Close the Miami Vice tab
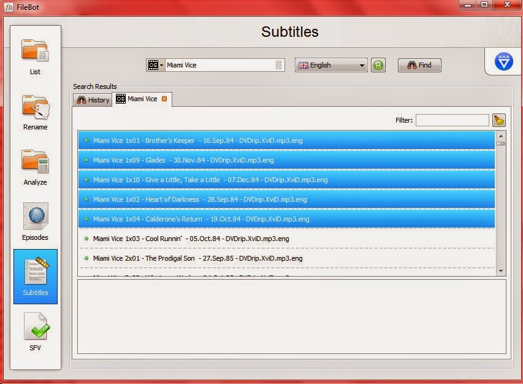Image resolution: width=523 pixels, height=384 pixels. point(164,99)
